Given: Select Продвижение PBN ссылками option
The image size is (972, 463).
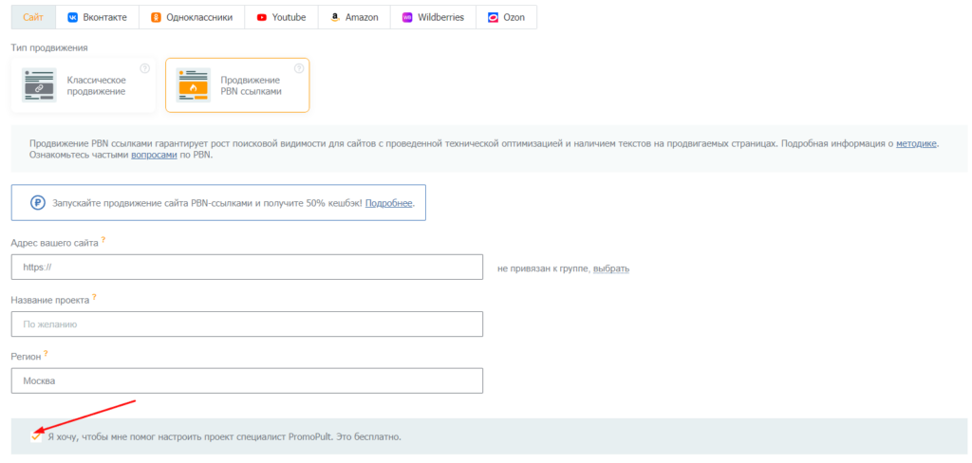Looking at the screenshot, I should click(237, 85).
